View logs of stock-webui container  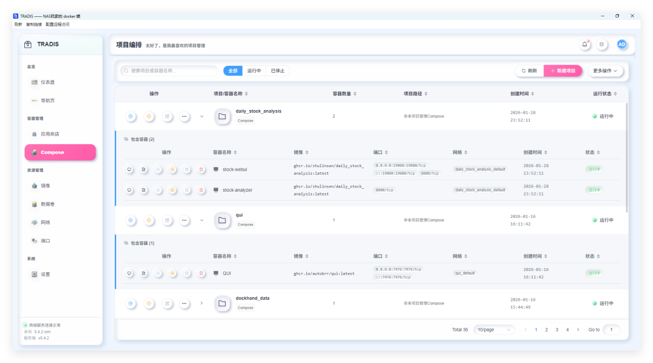(144, 169)
